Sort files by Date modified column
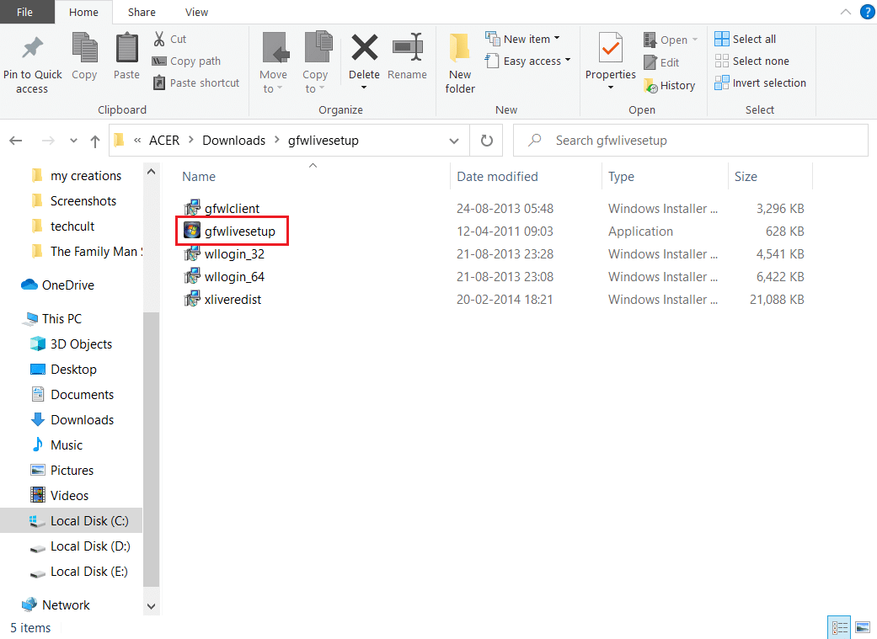This screenshot has height=639, width=877. pyautogui.click(x=526, y=176)
